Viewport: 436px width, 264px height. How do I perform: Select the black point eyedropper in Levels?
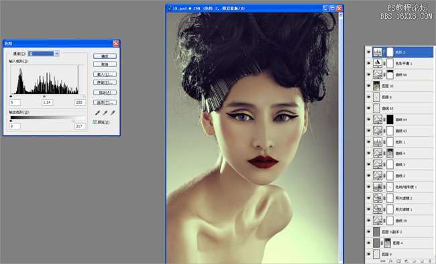click(x=97, y=113)
